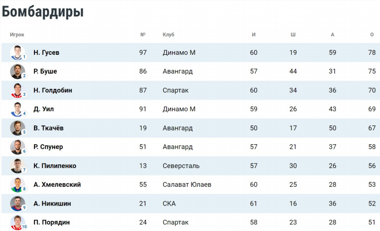
Task: Open П. Порядин player name link
Action: [52, 222]
